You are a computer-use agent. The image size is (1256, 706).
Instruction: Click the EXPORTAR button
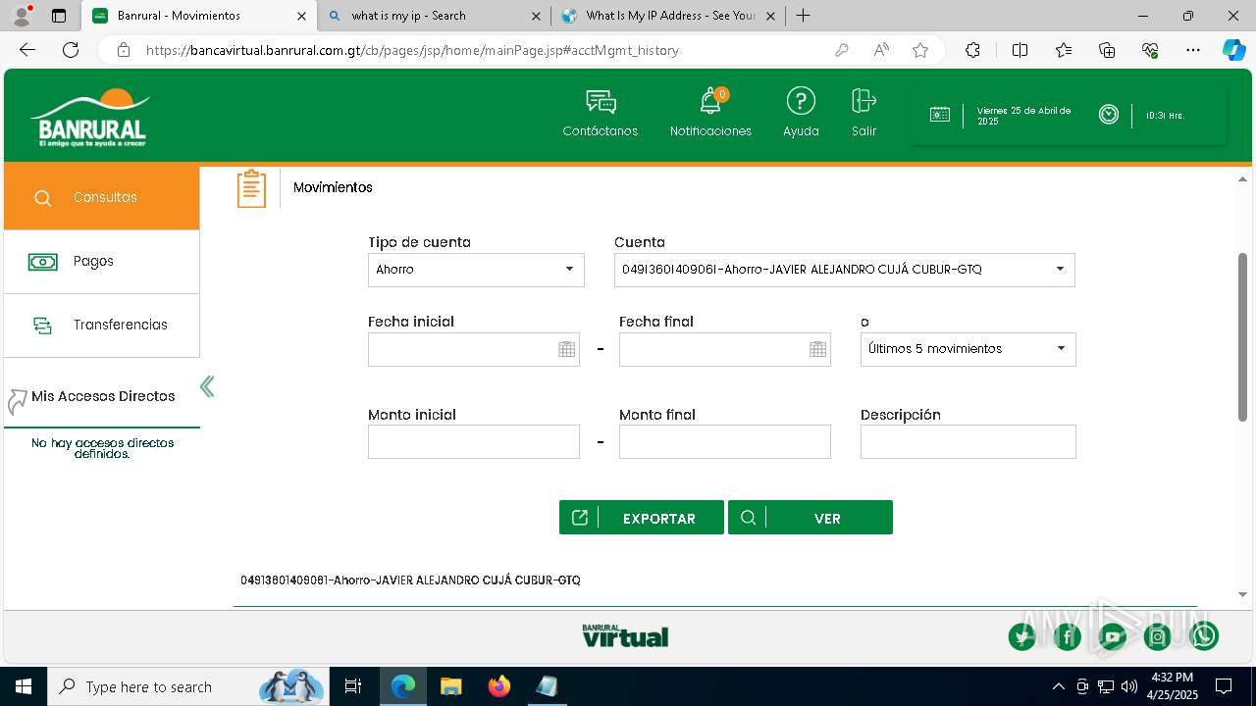click(642, 518)
